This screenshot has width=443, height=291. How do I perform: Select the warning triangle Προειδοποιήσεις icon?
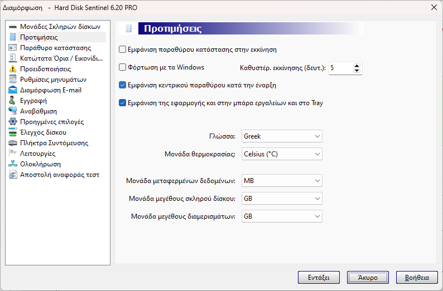pyautogui.click(x=13, y=69)
